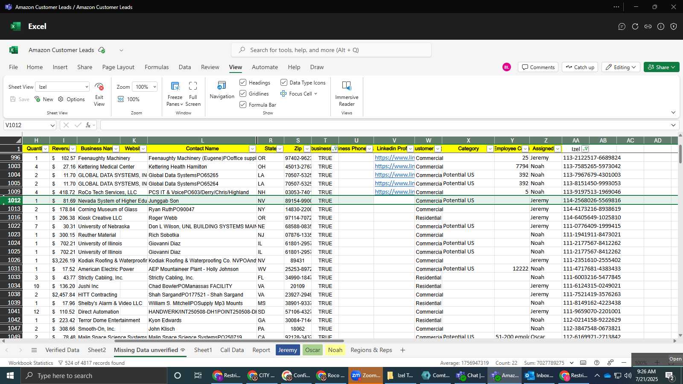Open the Assigned column filter dropdown

[557, 149]
